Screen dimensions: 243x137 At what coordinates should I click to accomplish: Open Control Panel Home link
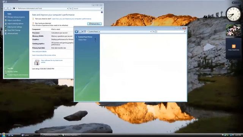point(85,37)
